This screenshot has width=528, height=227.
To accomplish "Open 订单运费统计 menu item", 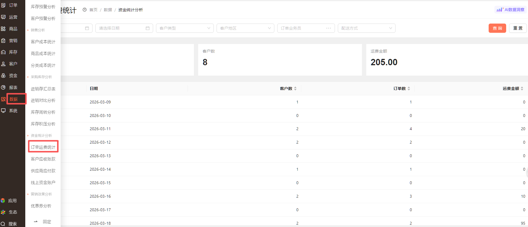I will (43, 147).
